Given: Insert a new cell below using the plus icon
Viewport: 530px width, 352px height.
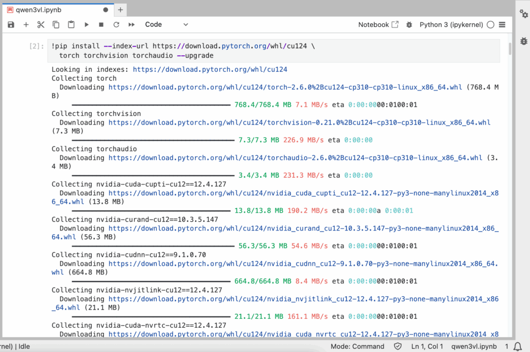Looking at the screenshot, I should tap(26, 24).
